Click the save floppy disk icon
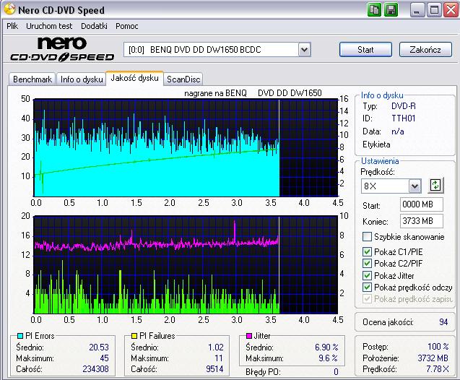 [x=391, y=10]
